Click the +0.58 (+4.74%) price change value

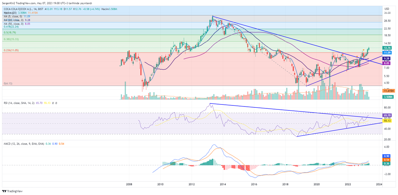pos(92,9)
